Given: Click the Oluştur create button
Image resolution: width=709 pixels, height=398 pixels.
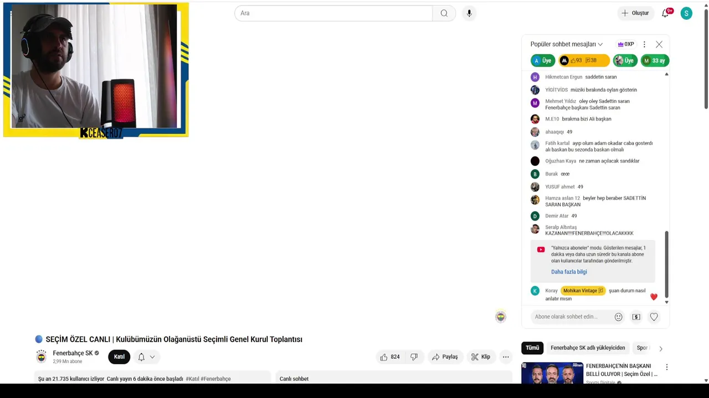Looking at the screenshot, I should pos(635,13).
